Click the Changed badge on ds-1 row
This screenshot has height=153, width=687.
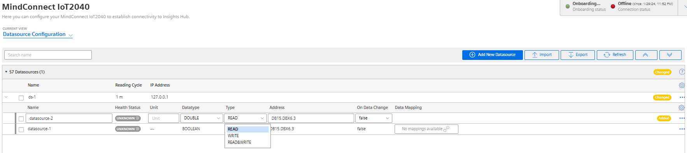tap(662, 97)
